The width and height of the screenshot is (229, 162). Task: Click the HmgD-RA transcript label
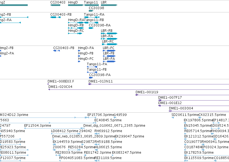tap(76, 20)
